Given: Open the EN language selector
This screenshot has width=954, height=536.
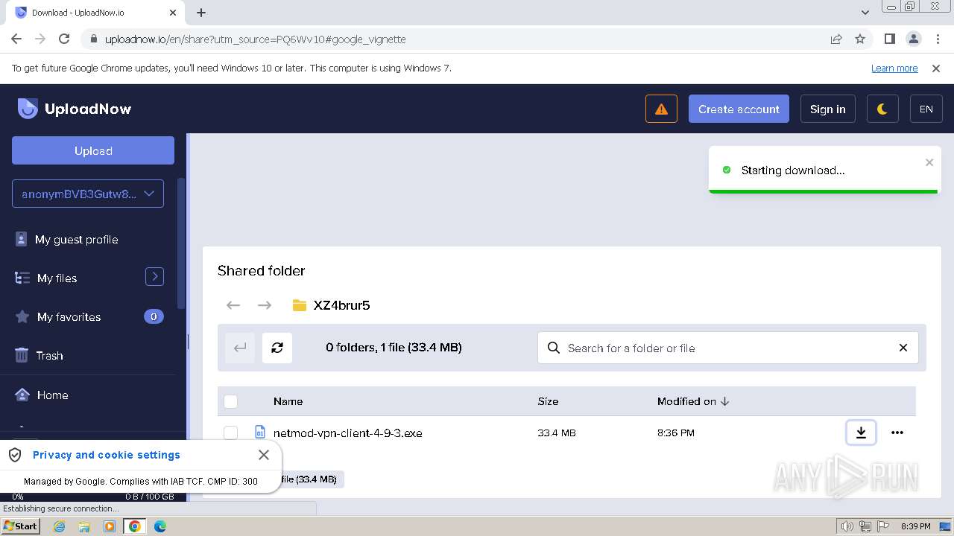Looking at the screenshot, I should (x=926, y=109).
